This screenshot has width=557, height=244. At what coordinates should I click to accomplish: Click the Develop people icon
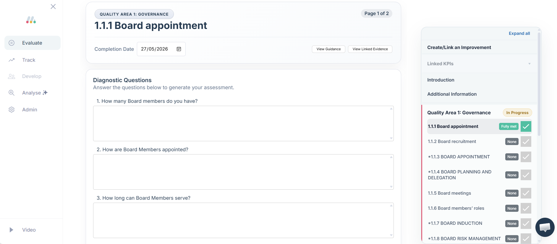tap(12, 76)
